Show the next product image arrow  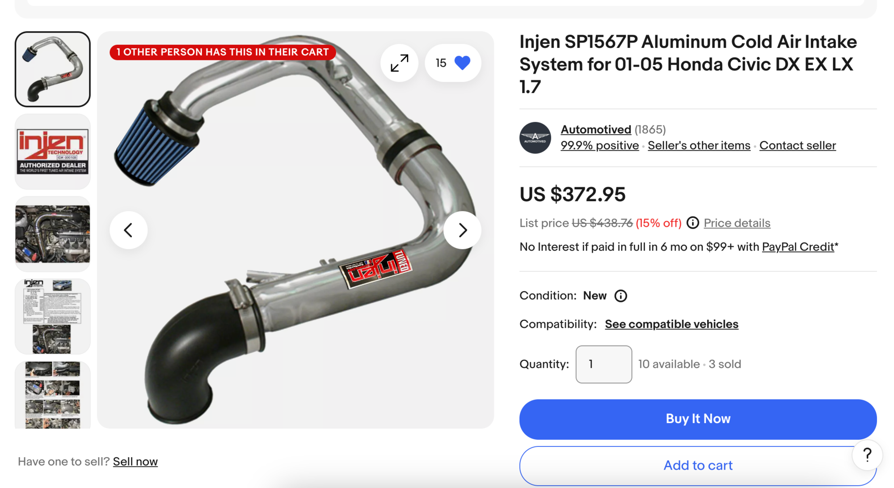(x=462, y=230)
